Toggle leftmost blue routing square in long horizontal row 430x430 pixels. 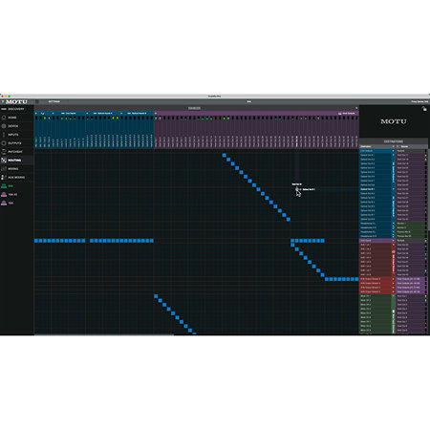pyautogui.click(x=36, y=241)
